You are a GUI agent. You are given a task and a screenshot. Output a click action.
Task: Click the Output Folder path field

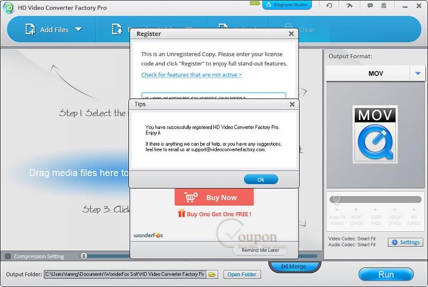click(125, 274)
